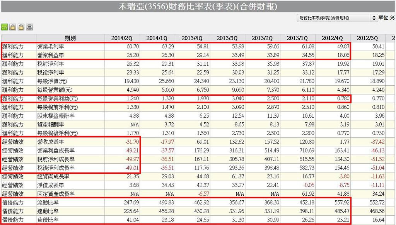Screen dimensions: 396x225
Task: Click the 16.64 value in 負債比率 row
Action: click(x=378, y=220)
